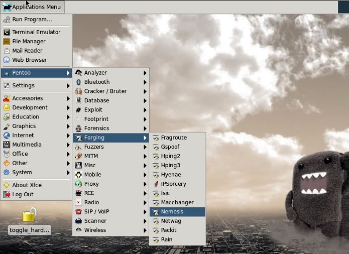Viewport: 349px width, 254px height.
Task: Expand the Accessories submenu arrow
Action: click(68, 98)
